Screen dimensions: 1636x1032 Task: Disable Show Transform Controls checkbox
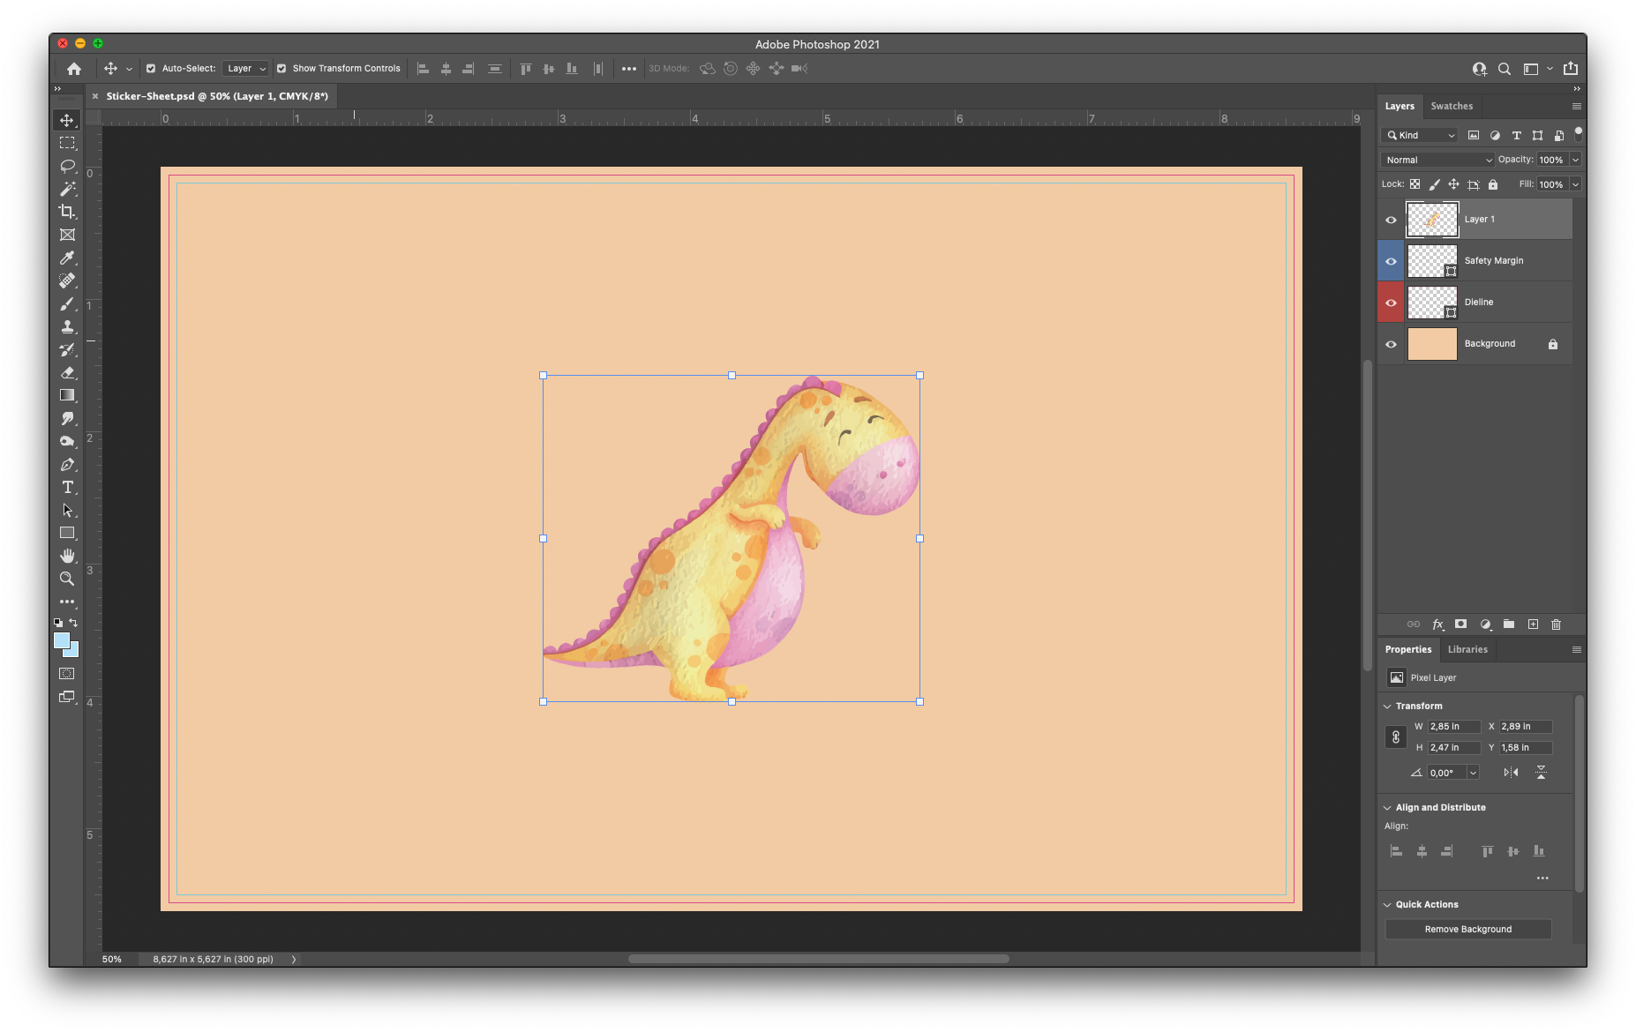pyautogui.click(x=281, y=69)
